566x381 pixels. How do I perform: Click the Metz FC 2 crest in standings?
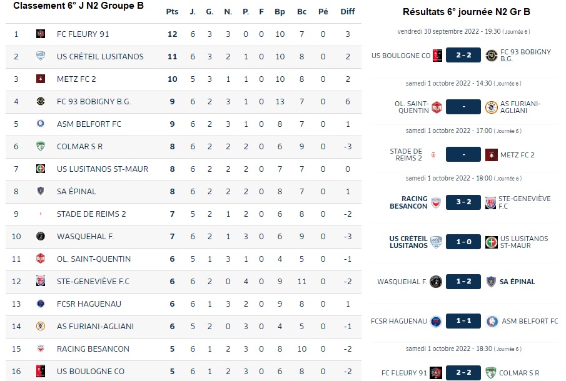[x=41, y=79]
